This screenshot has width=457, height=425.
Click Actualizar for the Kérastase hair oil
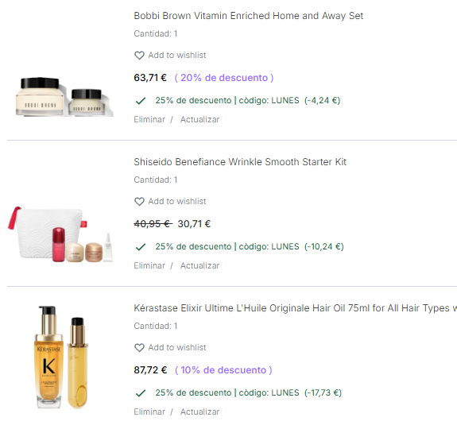pyautogui.click(x=200, y=411)
